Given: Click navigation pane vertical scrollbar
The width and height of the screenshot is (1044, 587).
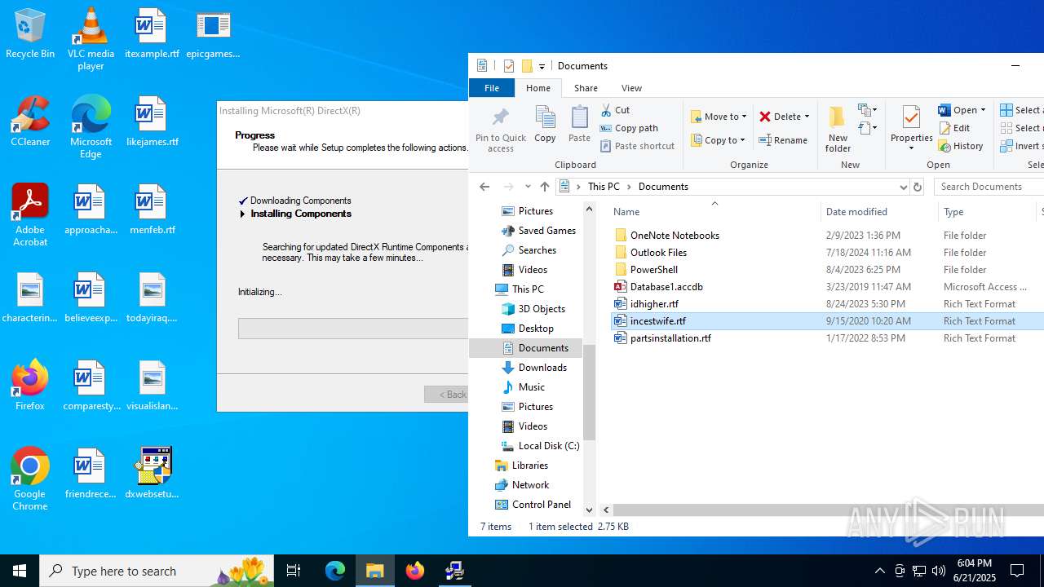Looking at the screenshot, I should click(x=590, y=391).
